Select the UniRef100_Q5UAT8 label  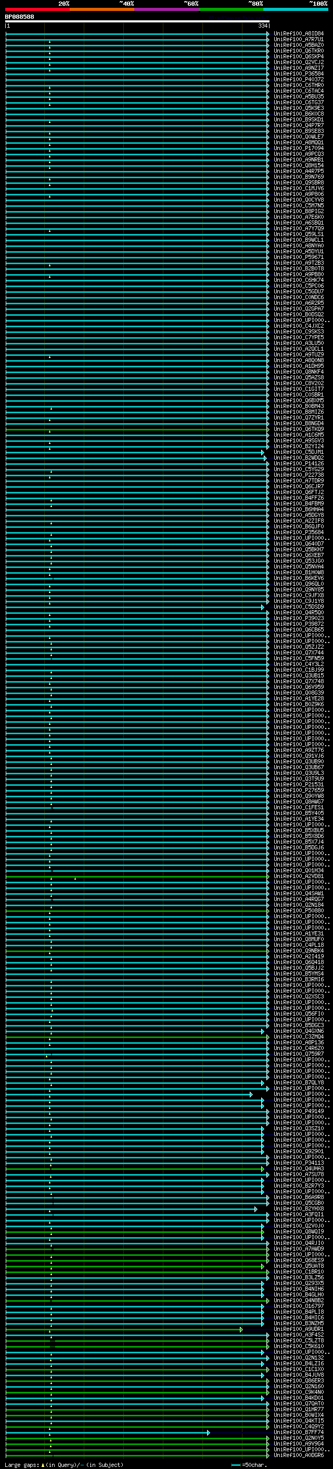coord(299,1266)
